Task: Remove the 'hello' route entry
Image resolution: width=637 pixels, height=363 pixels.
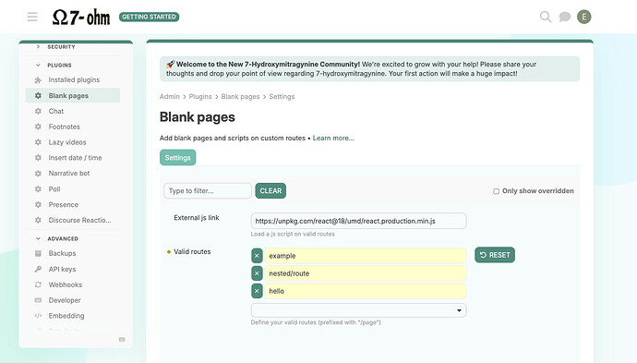Action: point(257,291)
